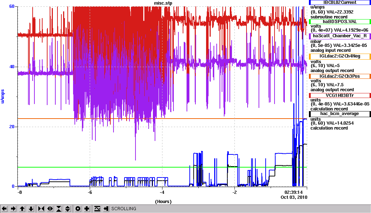The image size is (371, 213).
Task: Click the Oct 03, 2010 date label
Action: pyautogui.click(x=294, y=197)
